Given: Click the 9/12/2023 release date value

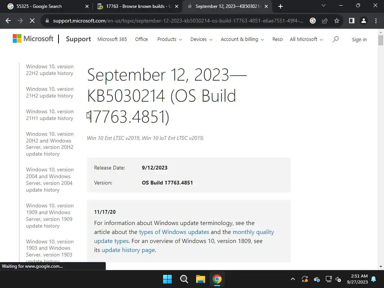Looking at the screenshot, I should tap(154, 168).
